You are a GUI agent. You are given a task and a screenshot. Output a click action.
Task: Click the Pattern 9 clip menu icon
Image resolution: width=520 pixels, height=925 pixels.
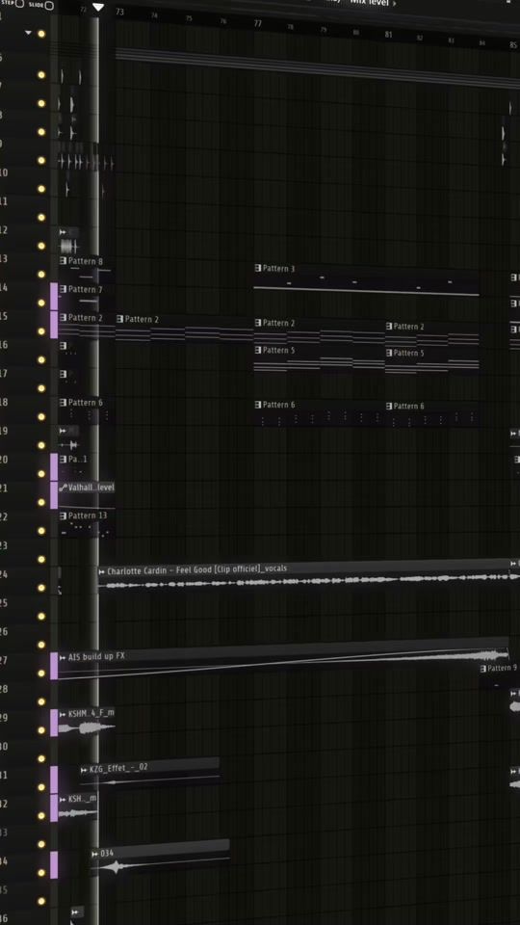click(483, 669)
